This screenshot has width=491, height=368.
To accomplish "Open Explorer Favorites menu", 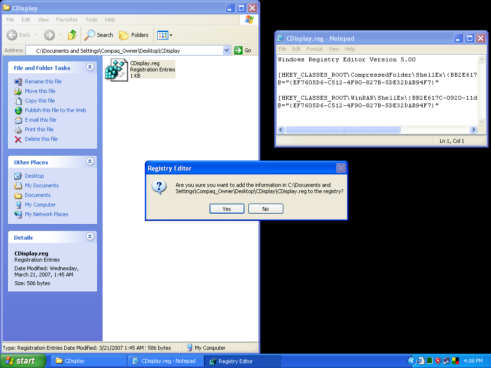I will [x=67, y=20].
